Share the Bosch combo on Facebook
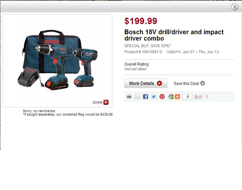Viewport: 242px width, 190px height. 145,97
